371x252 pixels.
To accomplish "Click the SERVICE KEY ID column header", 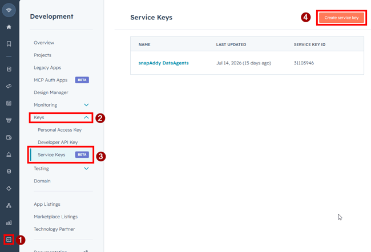I will pos(309,44).
